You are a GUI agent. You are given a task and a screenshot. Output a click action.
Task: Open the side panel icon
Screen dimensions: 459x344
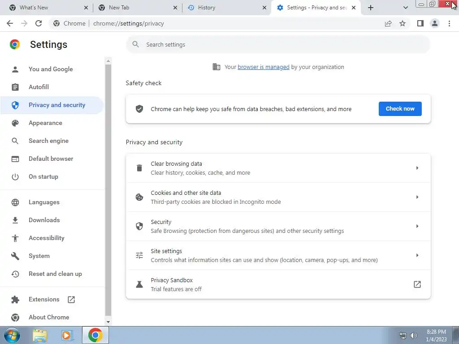[x=420, y=23]
